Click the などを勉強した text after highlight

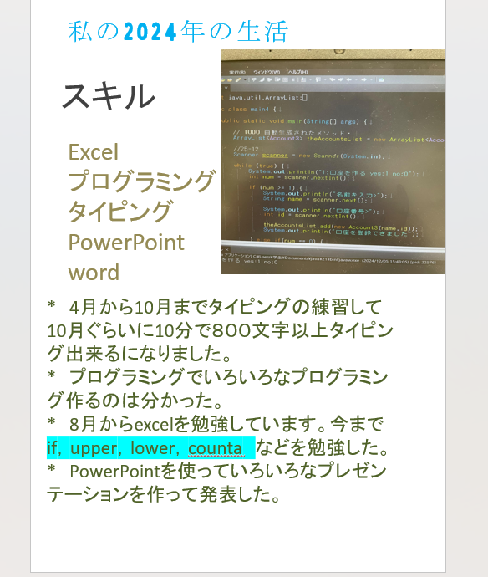pyautogui.click(x=322, y=448)
